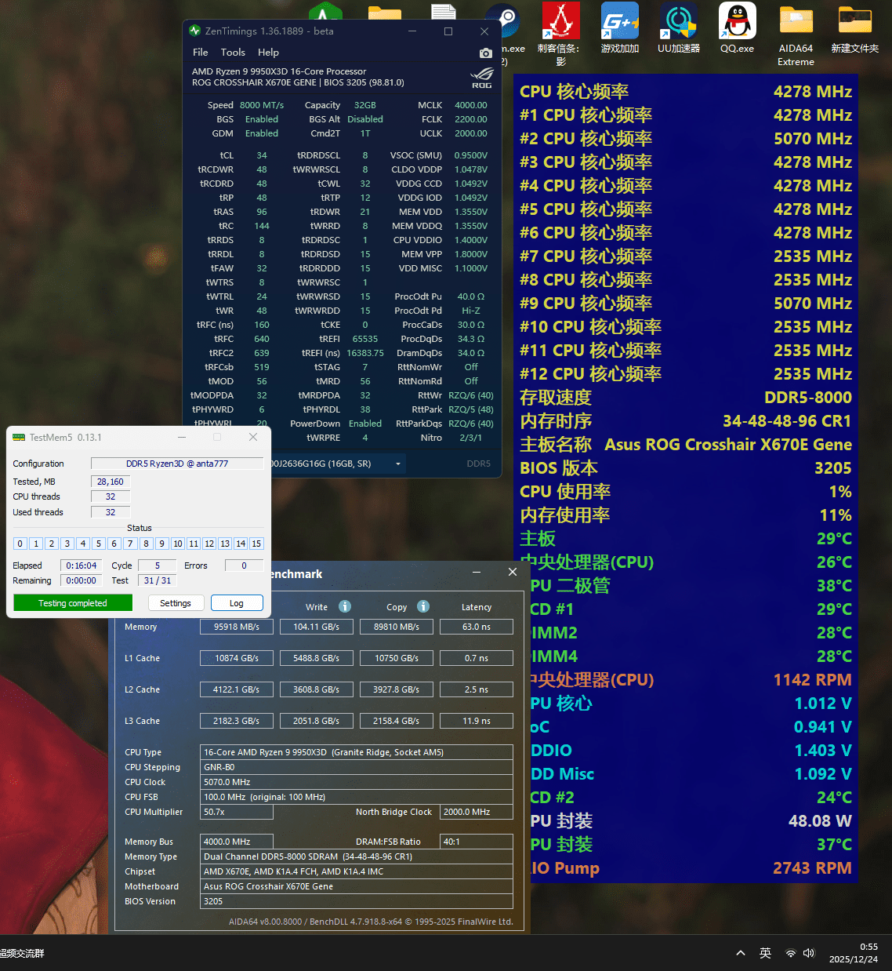The height and width of the screenshot is (971, 892).
Task: Click the TestMem5 Configuration field
Action: pos(177,464)
